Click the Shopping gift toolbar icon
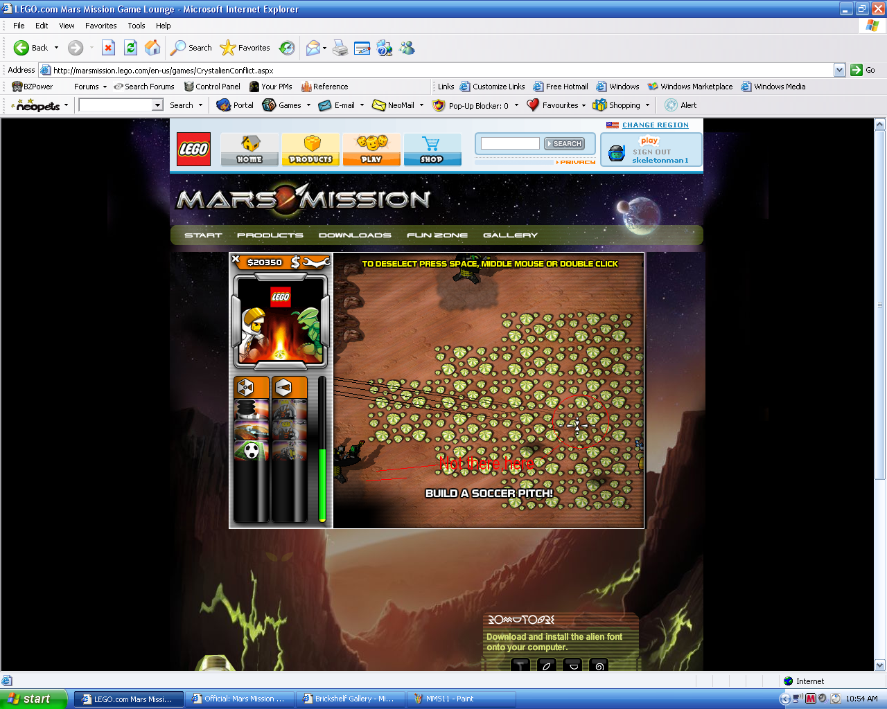This screenshot has height=709, width=887. (x=617, y=105)
